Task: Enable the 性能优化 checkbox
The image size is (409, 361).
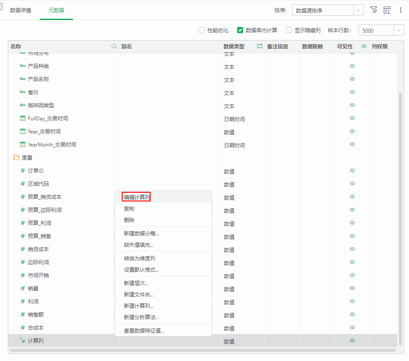Action: pyautogui.click(x=202, y=31)
